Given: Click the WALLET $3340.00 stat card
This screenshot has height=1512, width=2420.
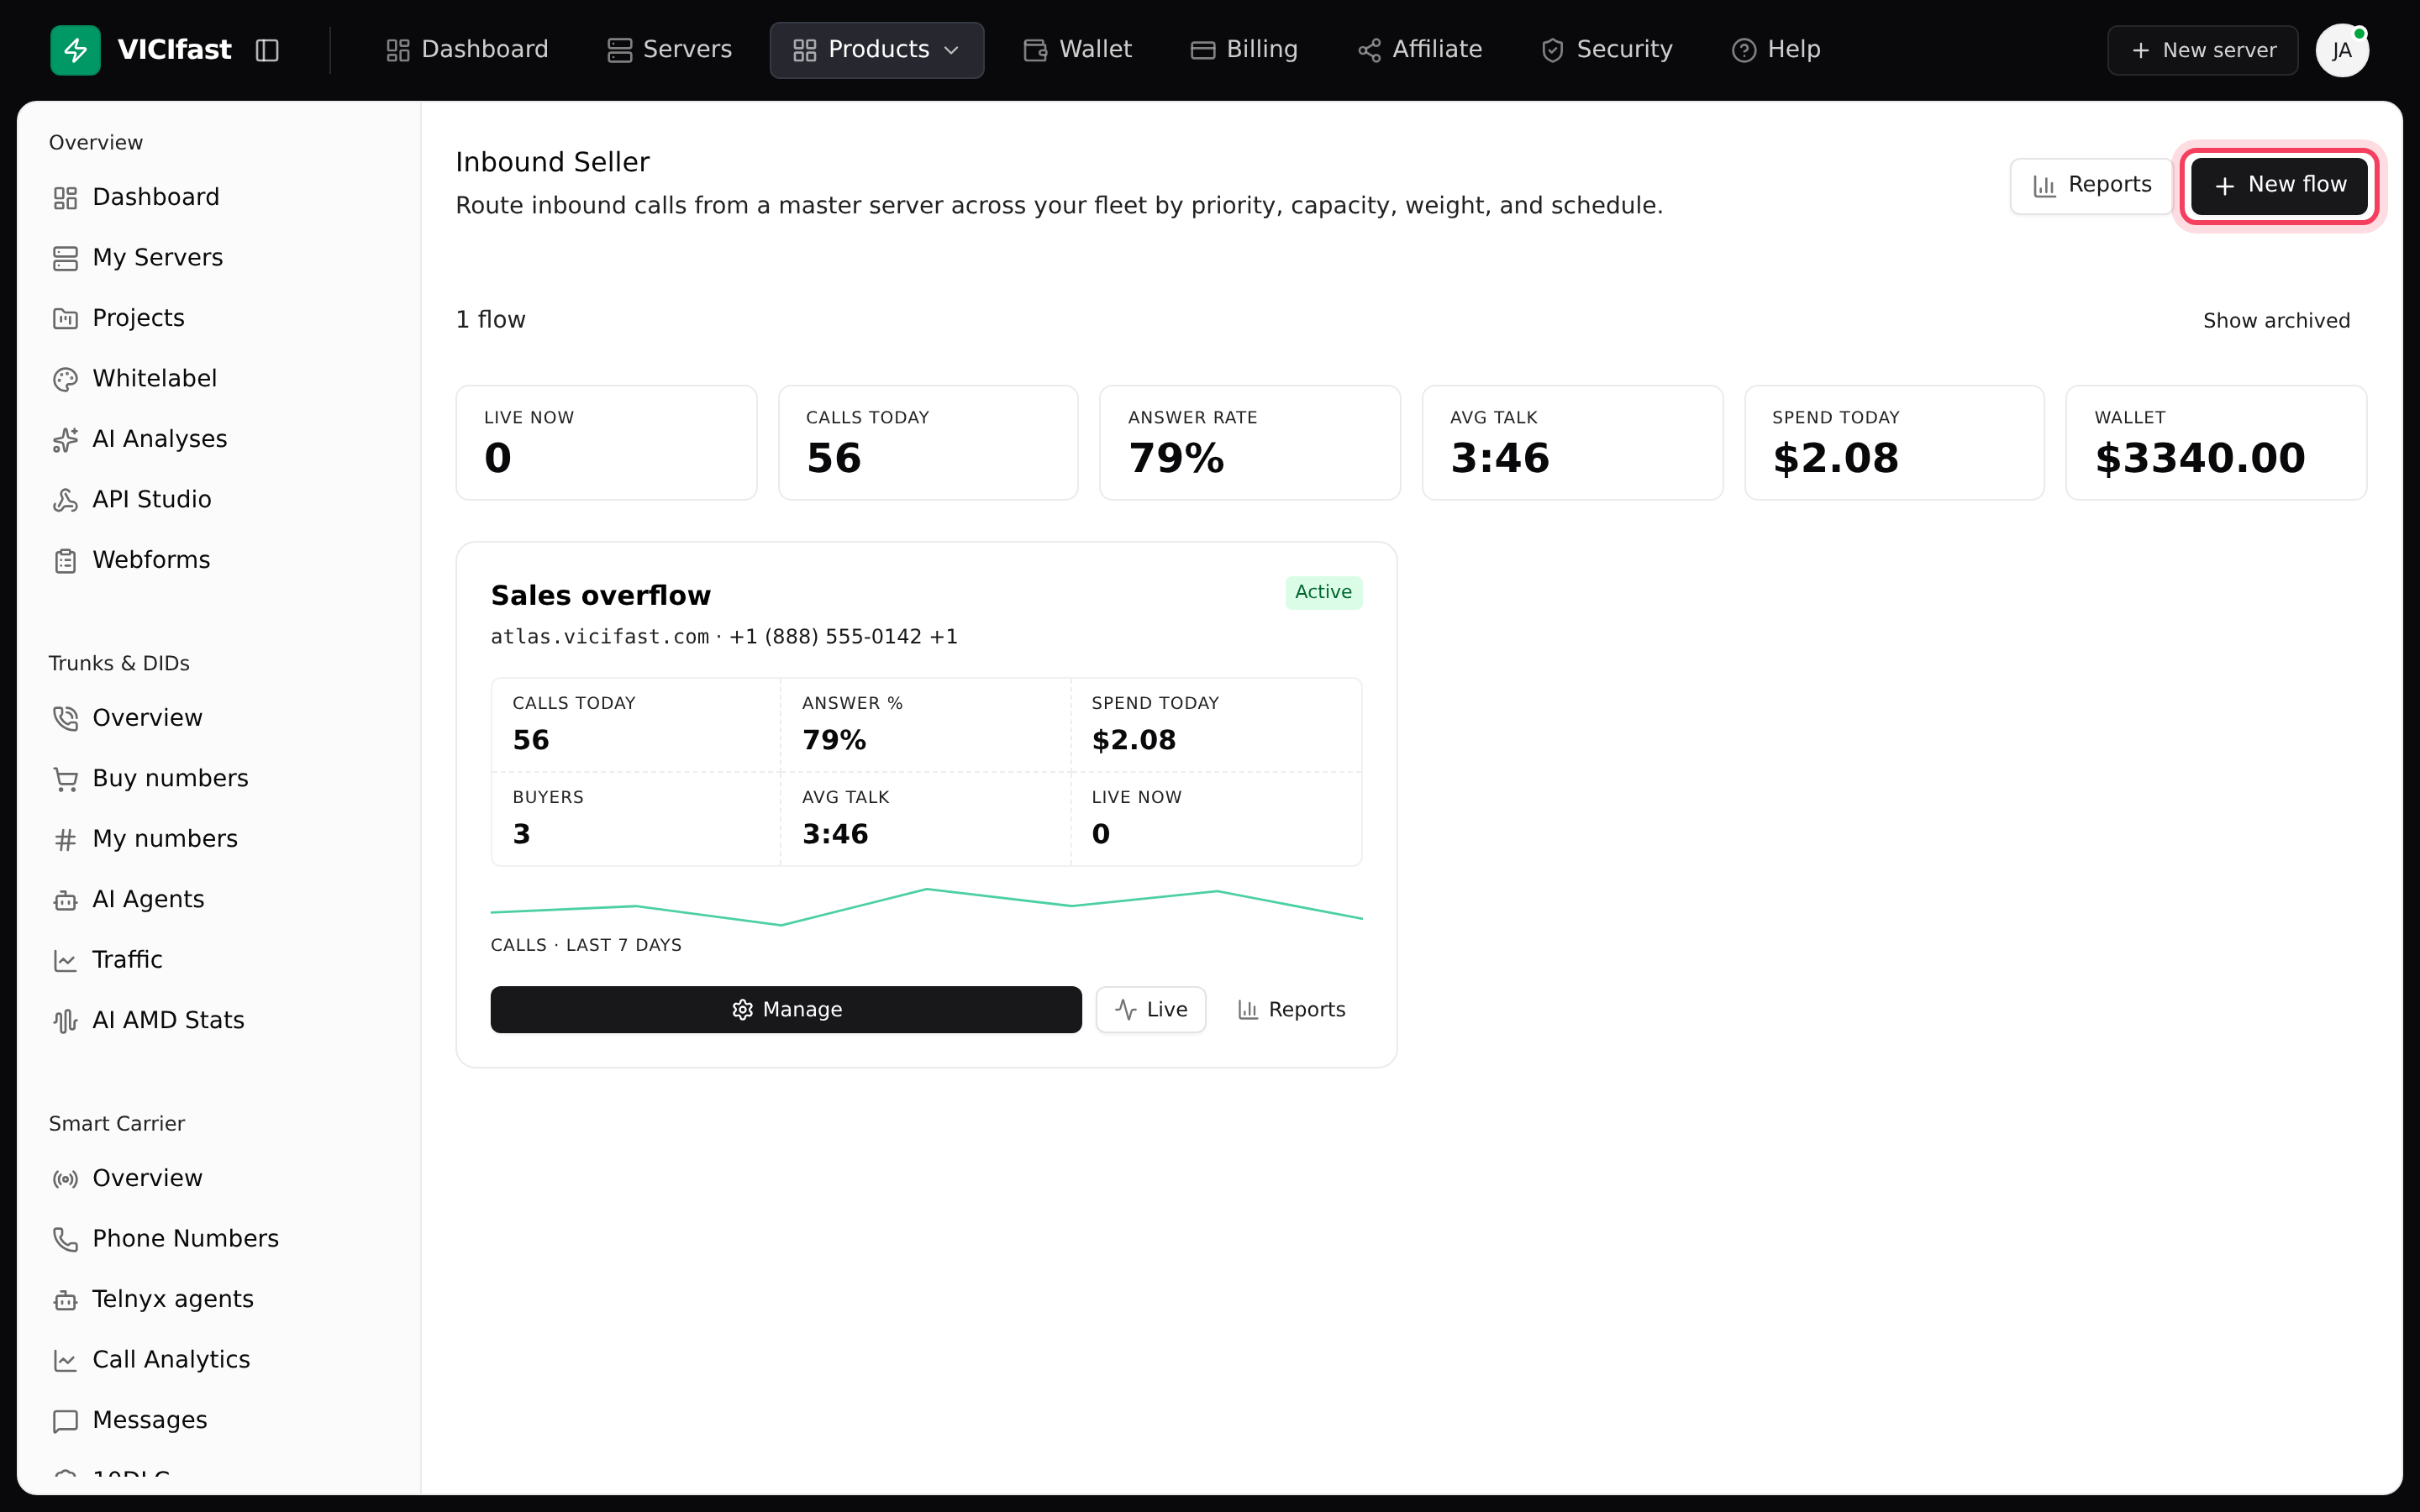Looking at the screenshot, I should [x=2216, y=443].
